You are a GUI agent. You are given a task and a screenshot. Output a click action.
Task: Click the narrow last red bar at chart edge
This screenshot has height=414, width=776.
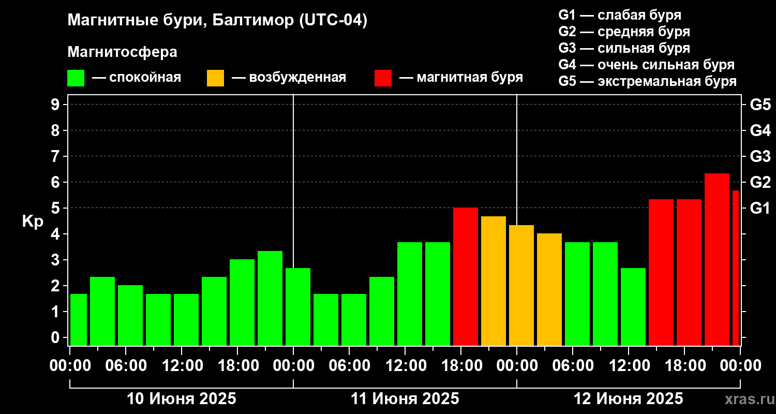736,268
